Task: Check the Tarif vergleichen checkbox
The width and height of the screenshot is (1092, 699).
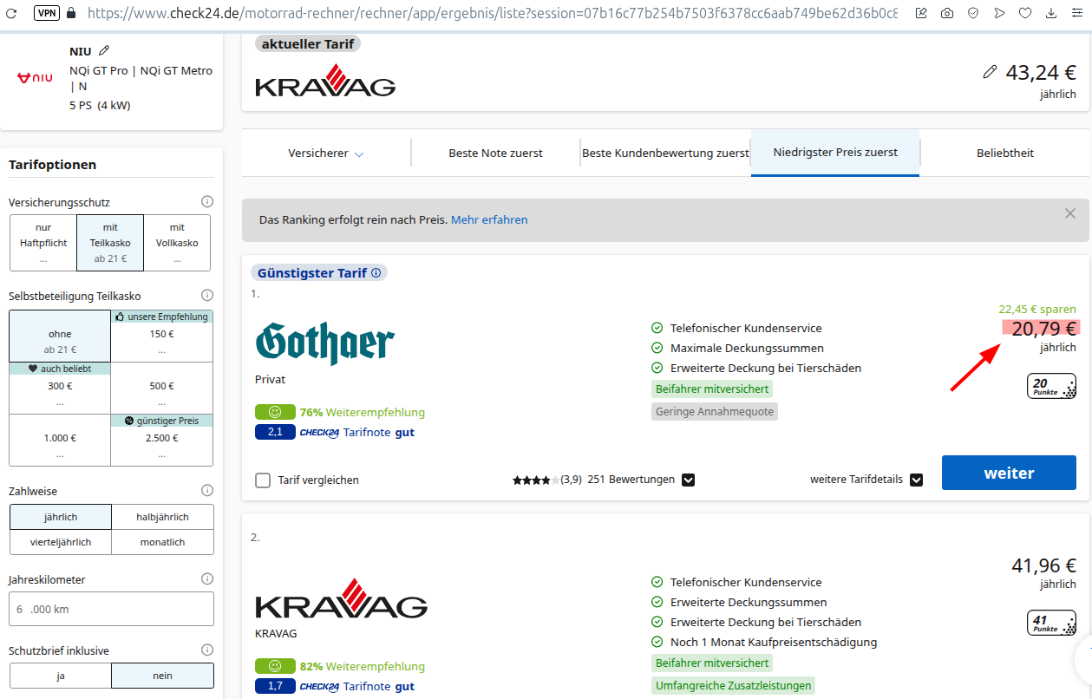Action: (x=263, y=480)
